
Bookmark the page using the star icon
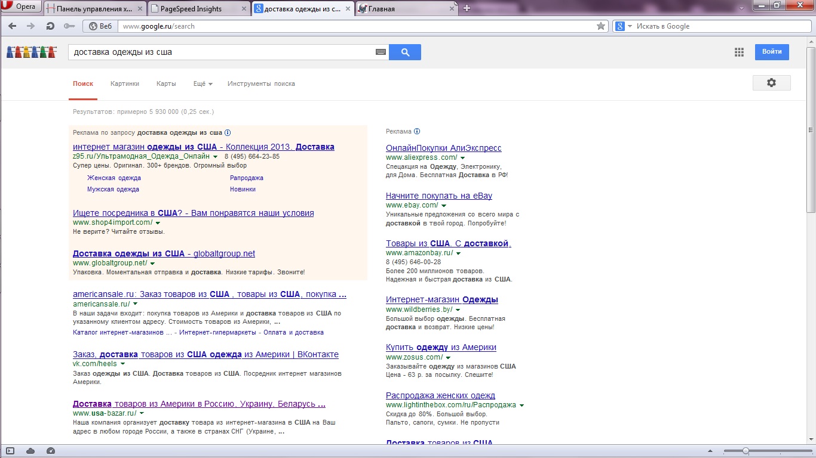(x=601, y=26)
